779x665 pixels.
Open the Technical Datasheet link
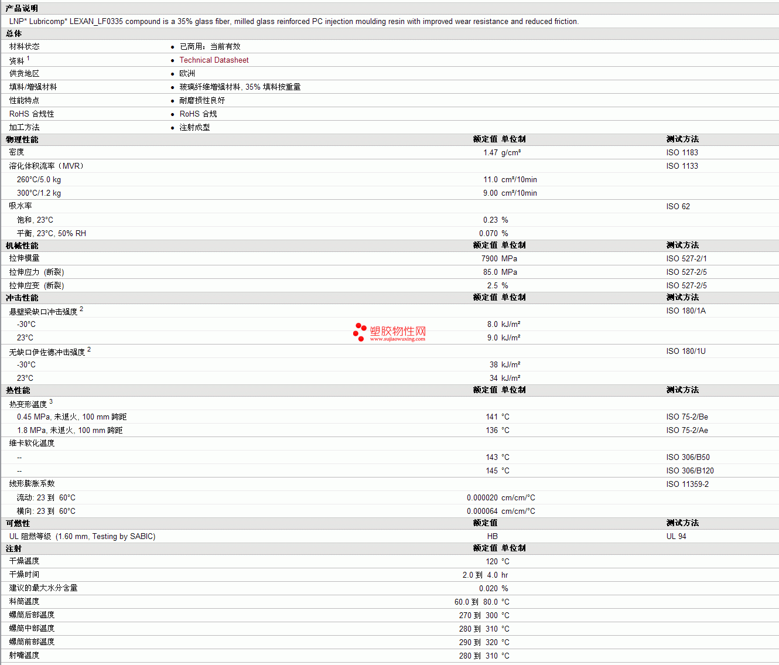214,60
